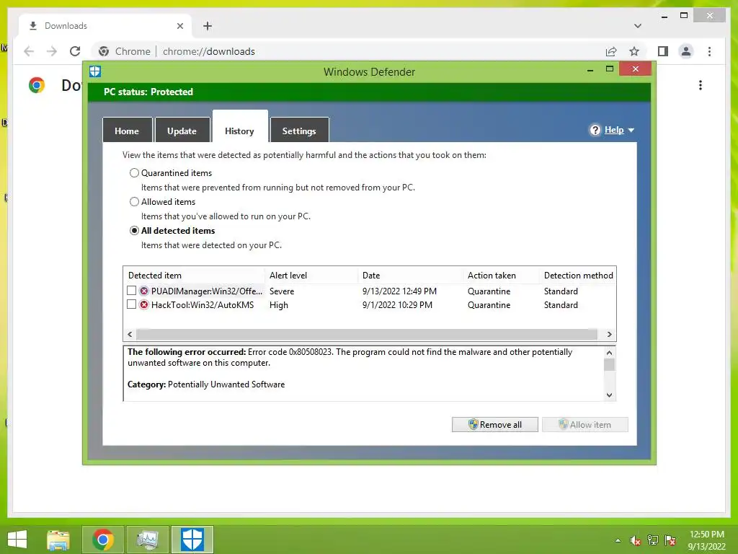The image size is (738, 554).
Task: Open the Chrome three-dot menu
Action: point(709,51)
